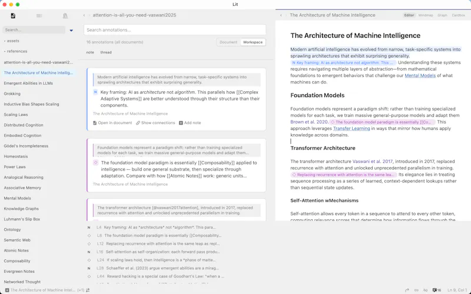471x294 pixels.
Task: Open the Gödel's Incompleteness note
Action: pos(26,146)
